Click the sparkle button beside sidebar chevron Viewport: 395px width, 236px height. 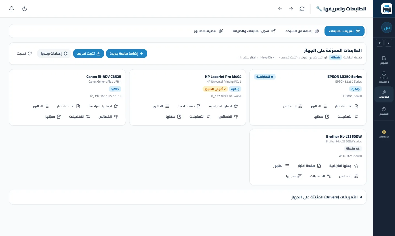380,43
